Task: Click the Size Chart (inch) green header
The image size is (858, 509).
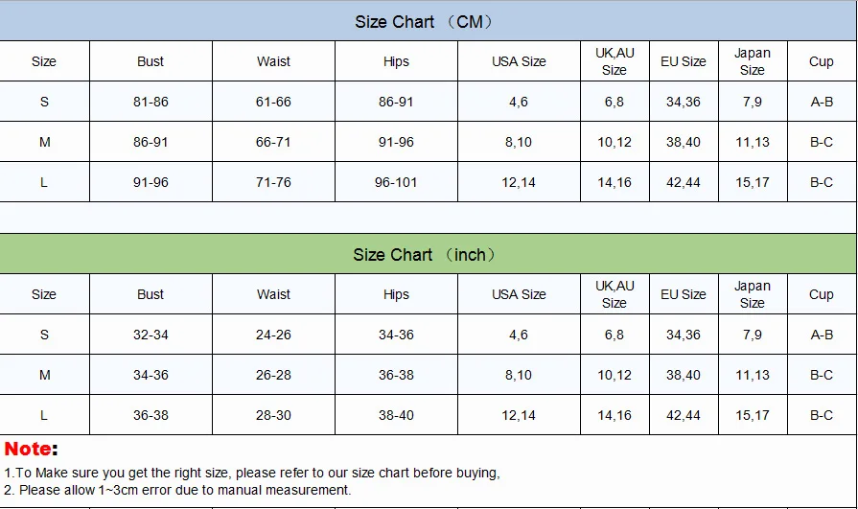Action: (428, 254)
